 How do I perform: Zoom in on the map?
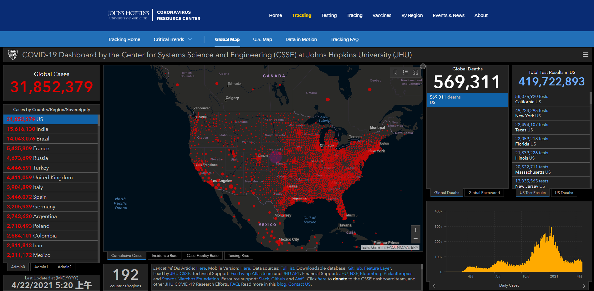coord(415,230)
